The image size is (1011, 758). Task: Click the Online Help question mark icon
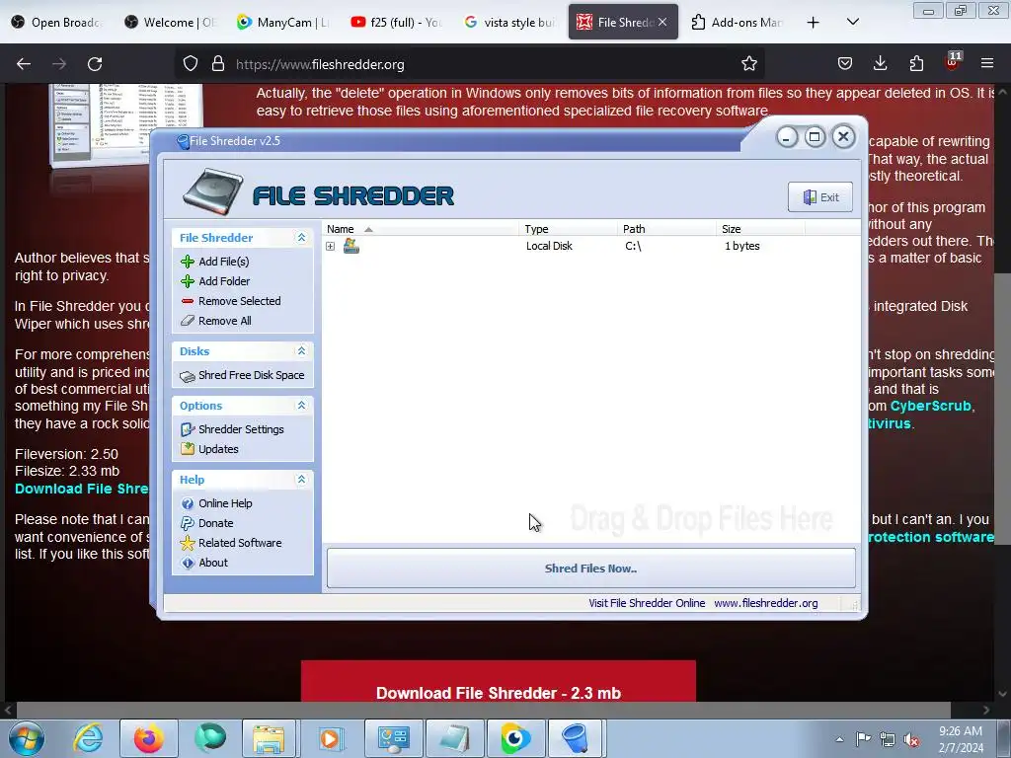[x=188, y=503]
